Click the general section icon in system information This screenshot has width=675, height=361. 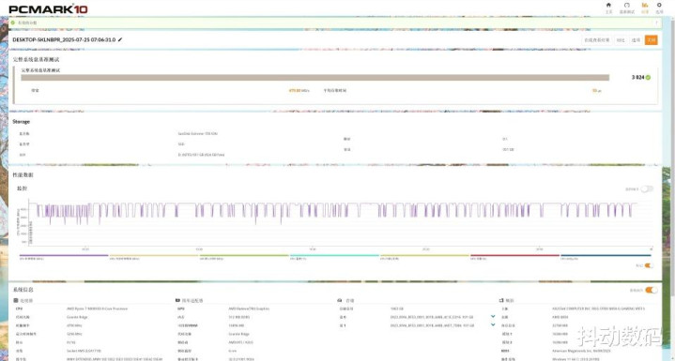tap(501, 300)
